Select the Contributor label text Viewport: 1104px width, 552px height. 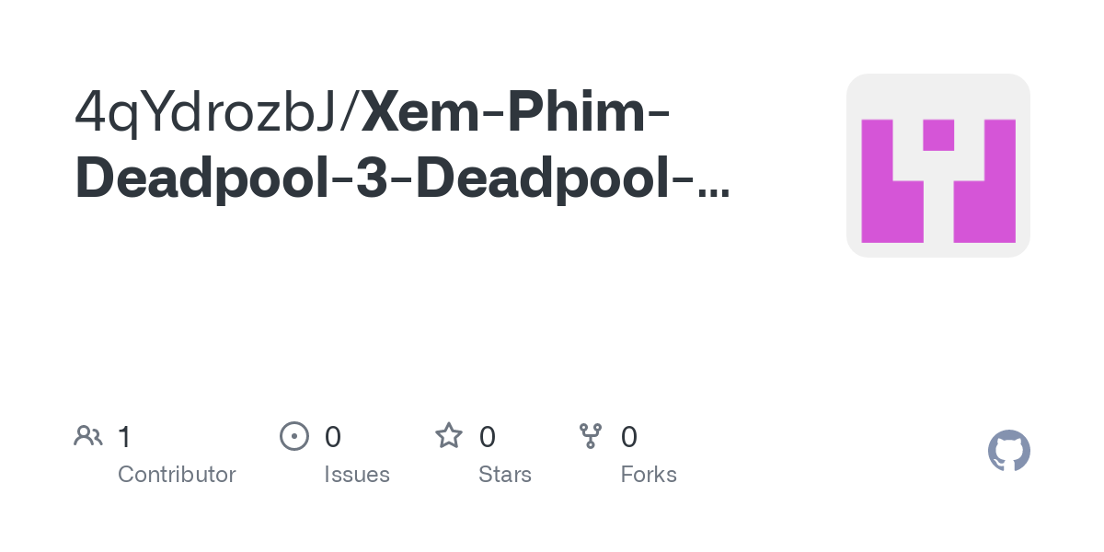[x=177, y=475]
